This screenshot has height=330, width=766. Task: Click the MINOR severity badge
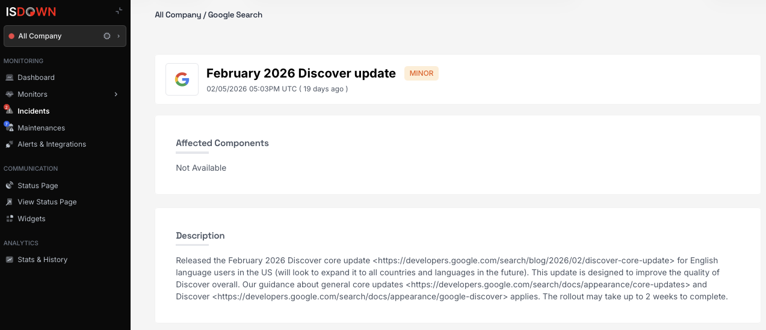421,73
